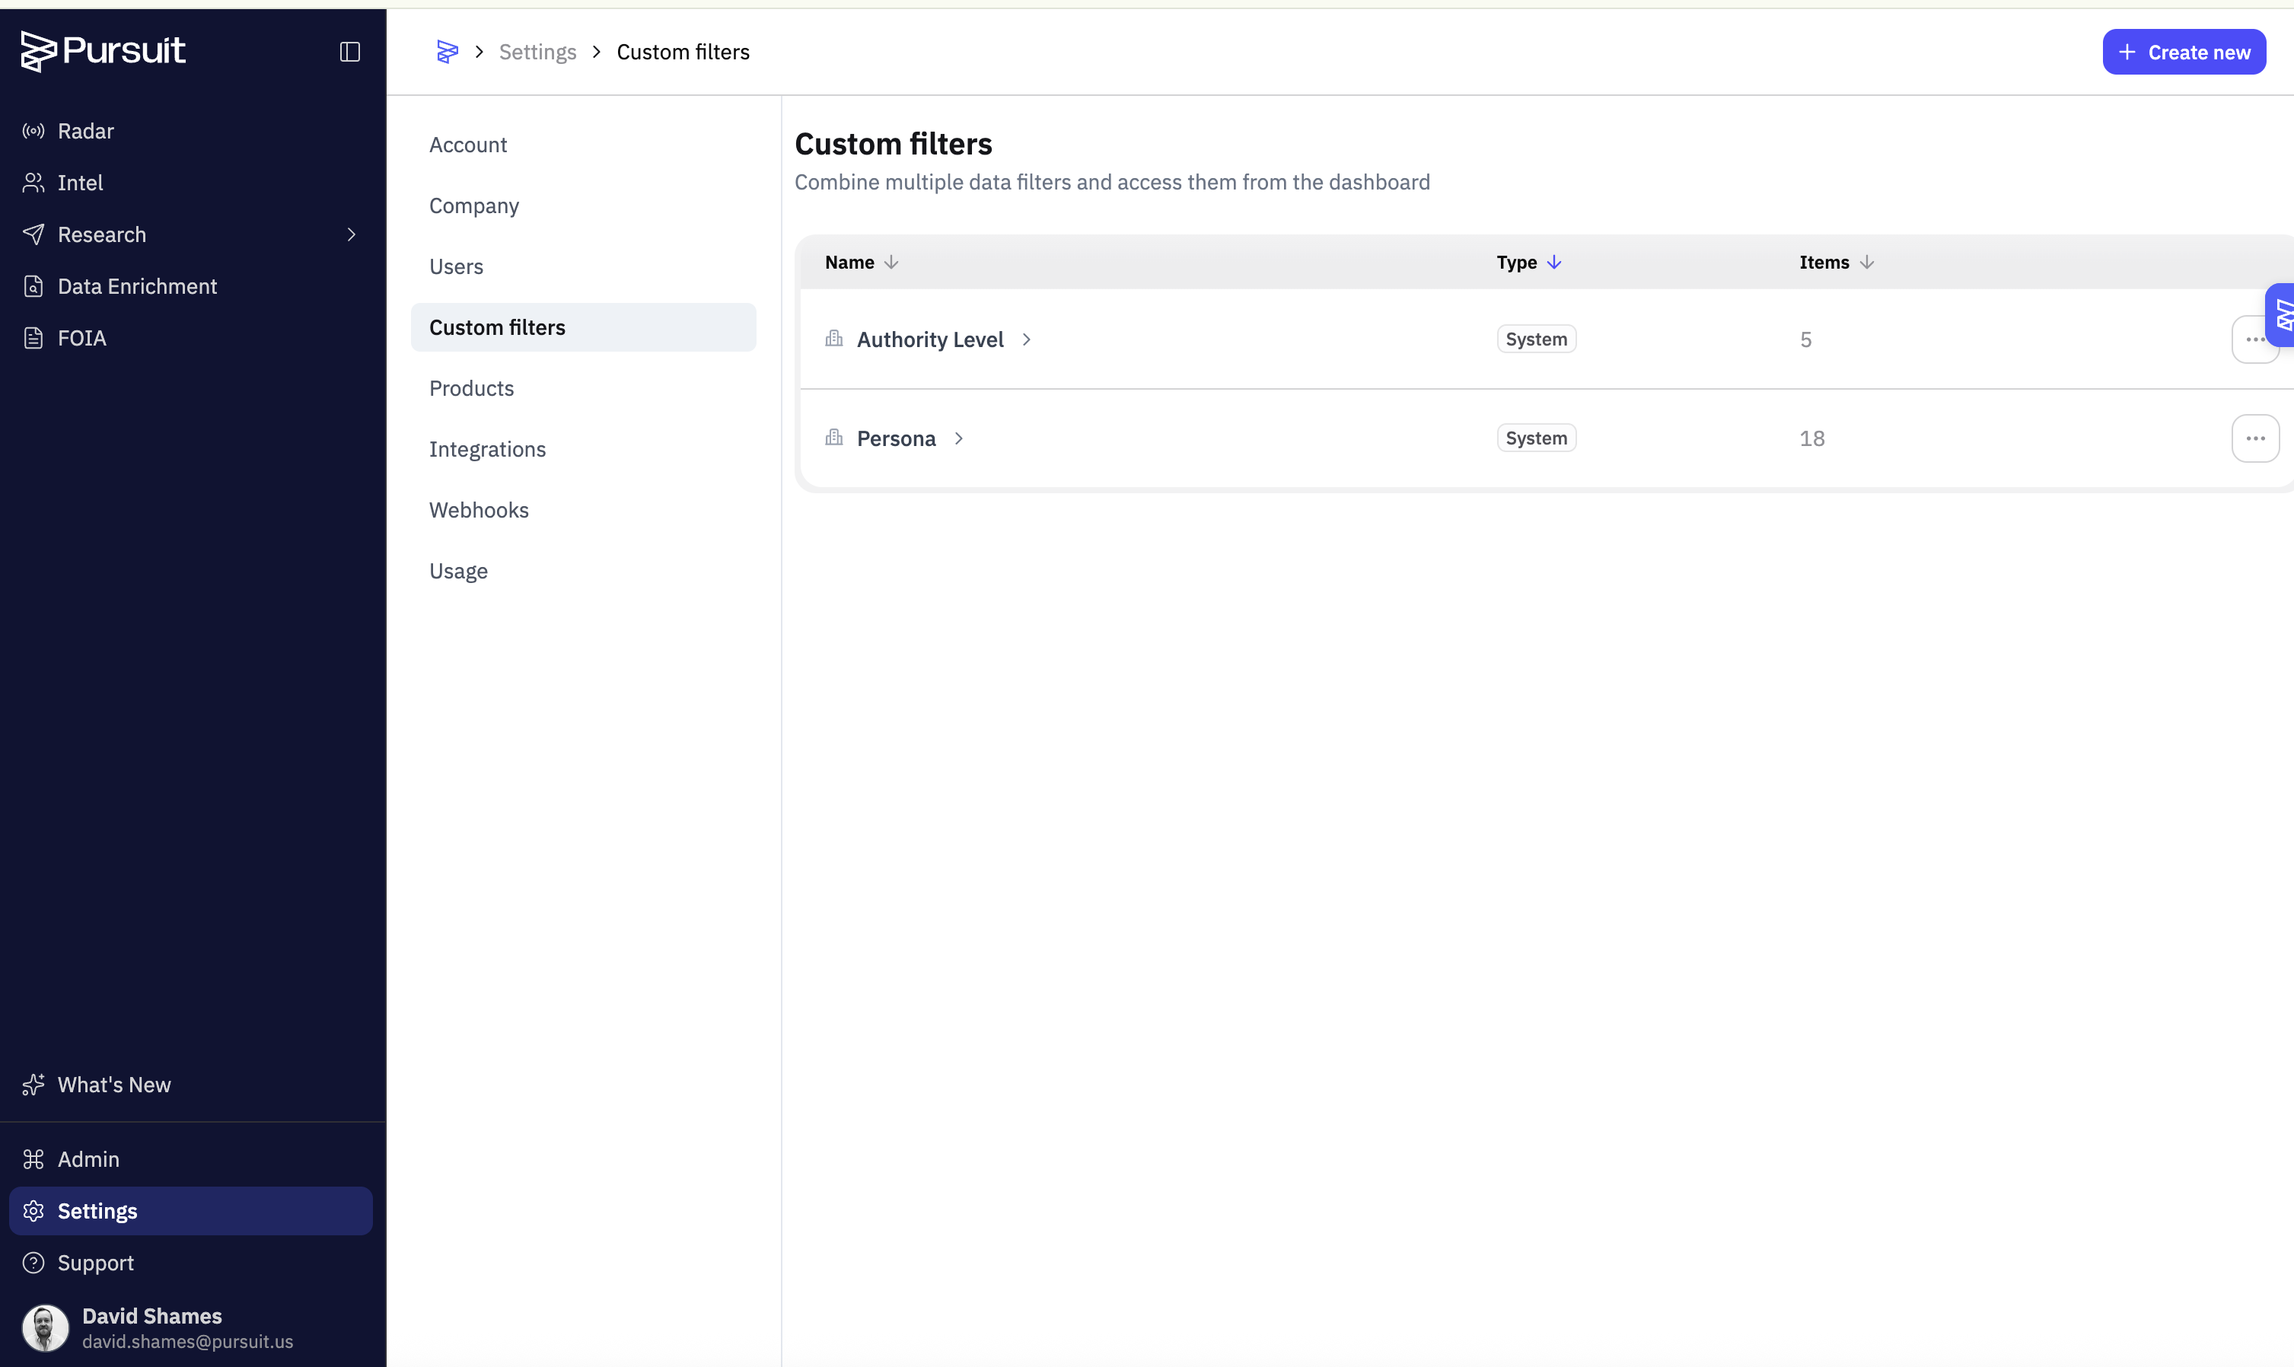Go to Settings breadcrumb link
The height and width of the screenshot is (1367, 2294).
pyautogui.click(x=538, y=52)
